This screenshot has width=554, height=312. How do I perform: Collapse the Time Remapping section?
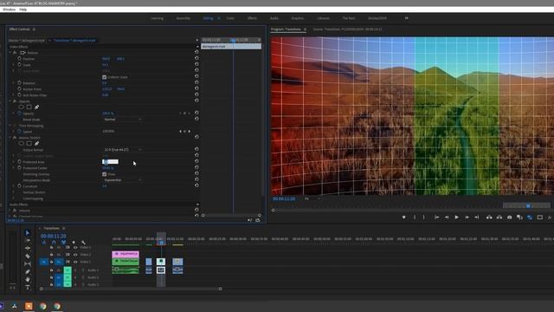(10, 125)
